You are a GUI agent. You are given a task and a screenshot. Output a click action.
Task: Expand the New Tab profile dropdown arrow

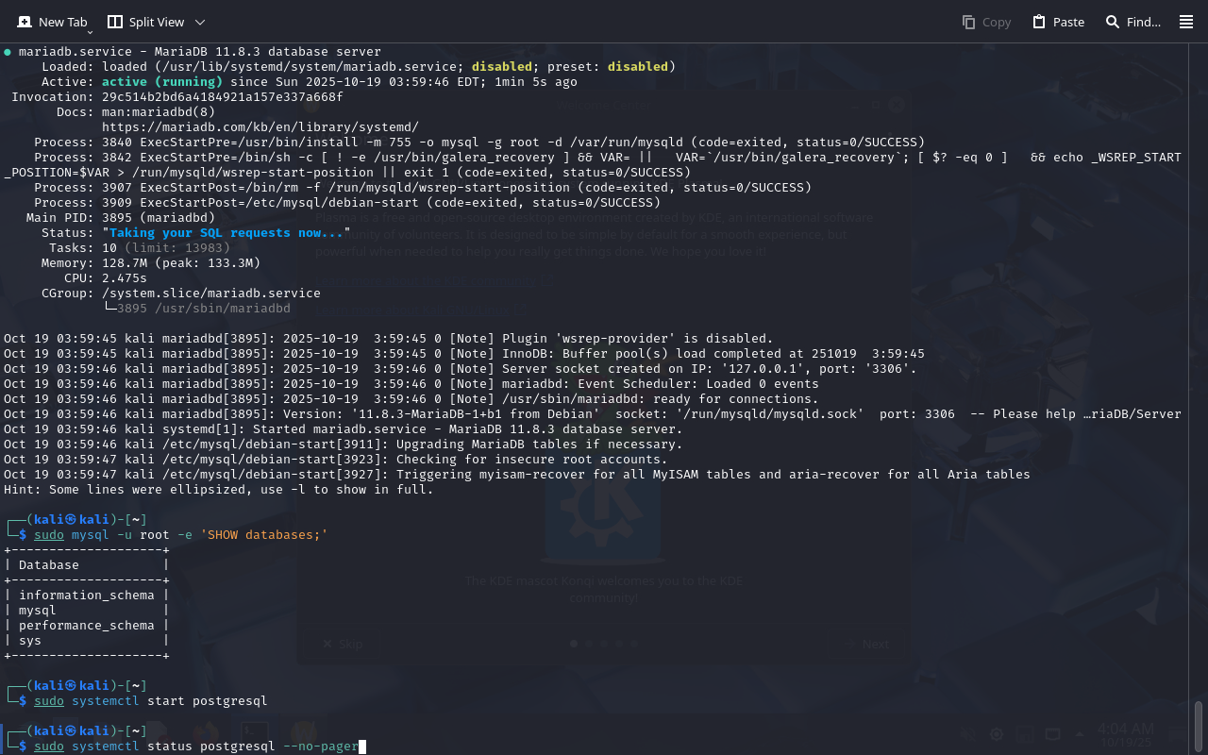(x=90, y=32)
